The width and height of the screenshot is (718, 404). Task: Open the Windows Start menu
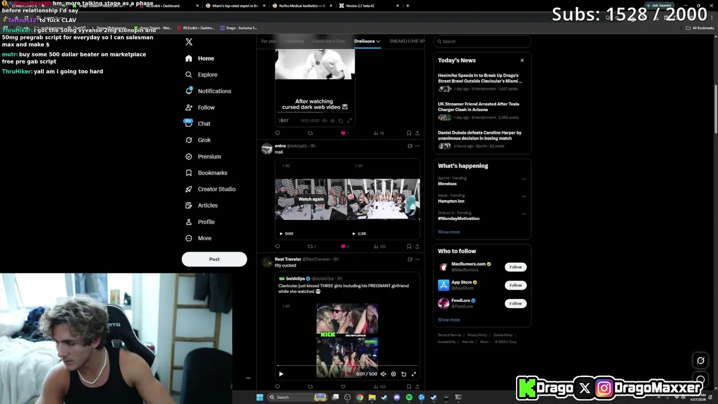click(259, 397)
